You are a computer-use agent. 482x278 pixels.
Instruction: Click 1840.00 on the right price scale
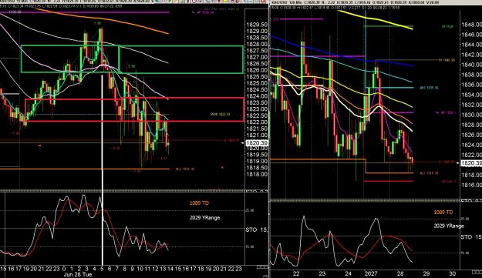471,65
